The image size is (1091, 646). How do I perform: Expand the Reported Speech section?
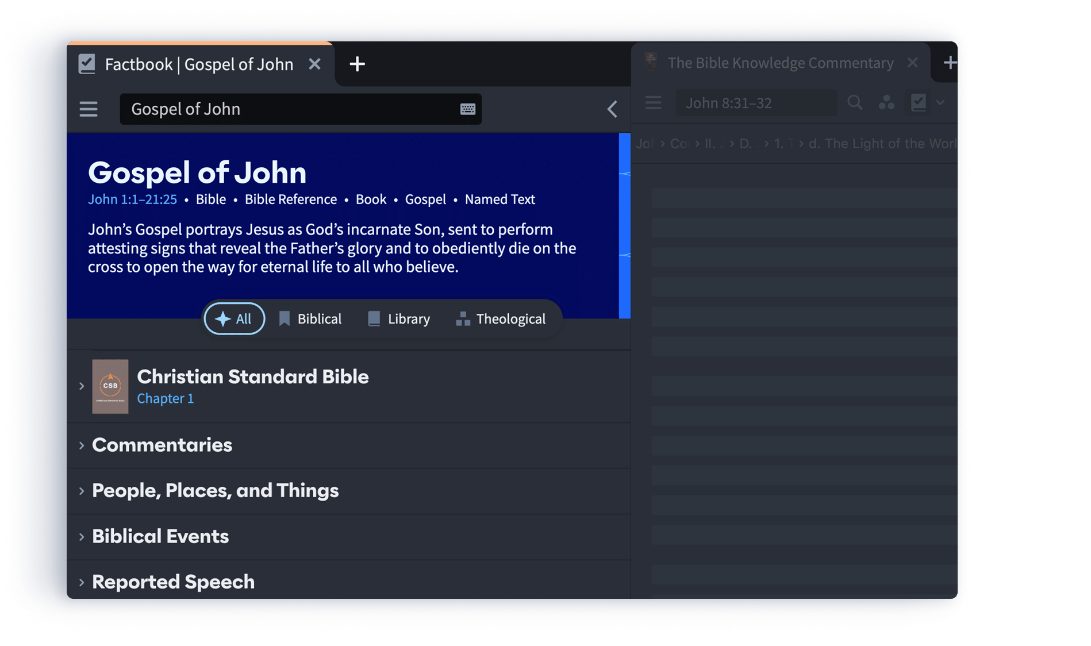(82, 582)
